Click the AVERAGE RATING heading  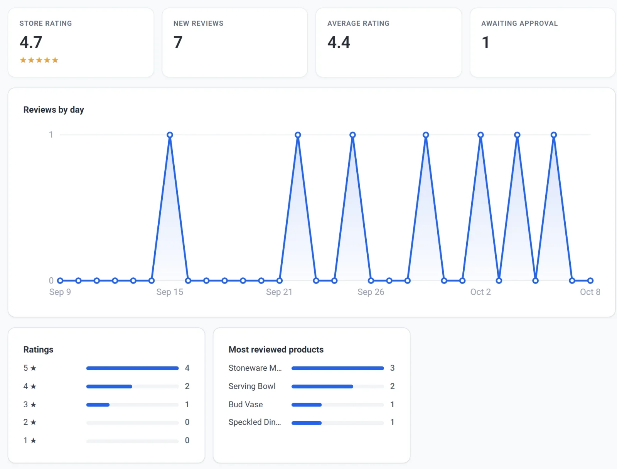[358, 24]
